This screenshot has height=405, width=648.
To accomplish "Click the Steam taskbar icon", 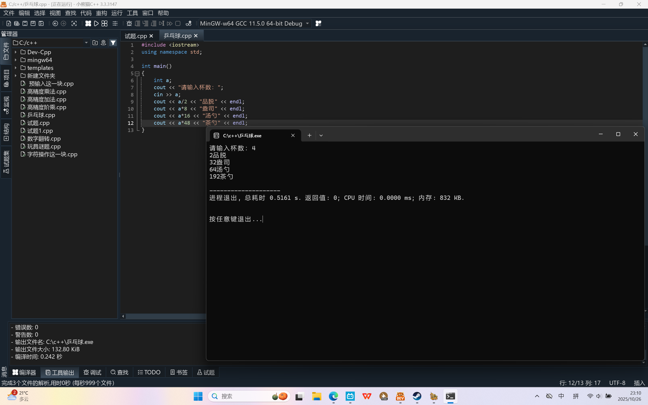I will point(417,396).
